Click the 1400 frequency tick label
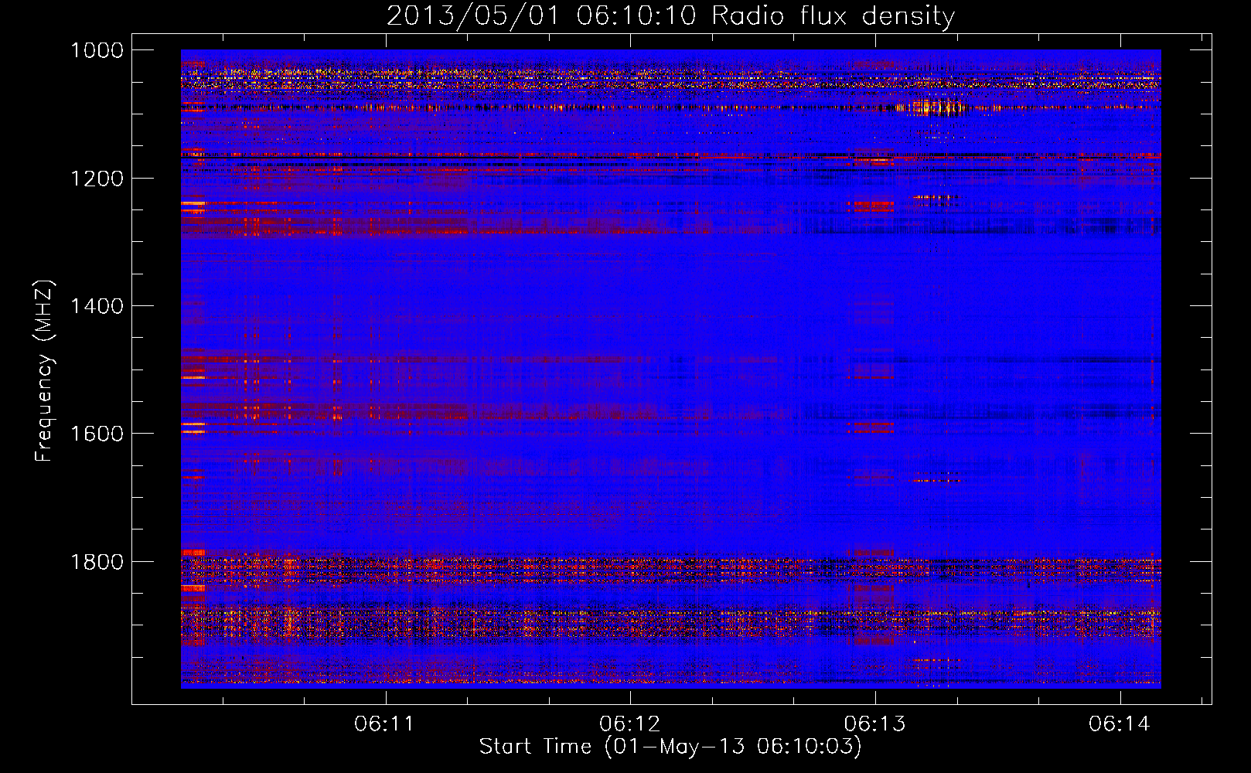Image resolution: width=1251 pixels, height=773 pixels. click(97, 306)
